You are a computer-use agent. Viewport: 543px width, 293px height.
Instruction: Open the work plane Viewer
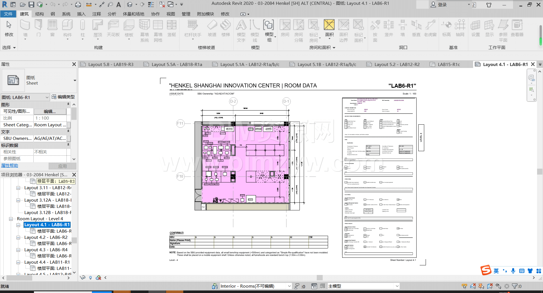(x=517, y=29)
